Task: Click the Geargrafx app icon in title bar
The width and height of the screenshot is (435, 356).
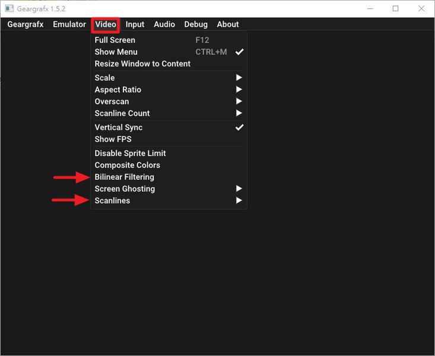Action: (9, 8)
